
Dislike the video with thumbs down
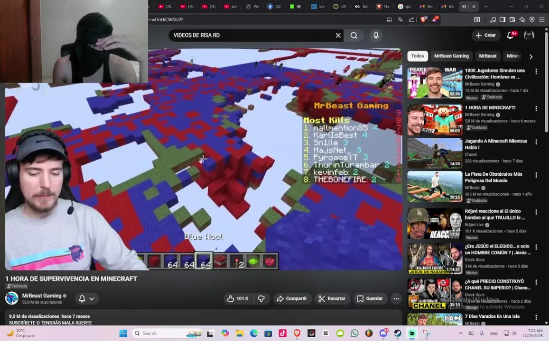point(261,299)
